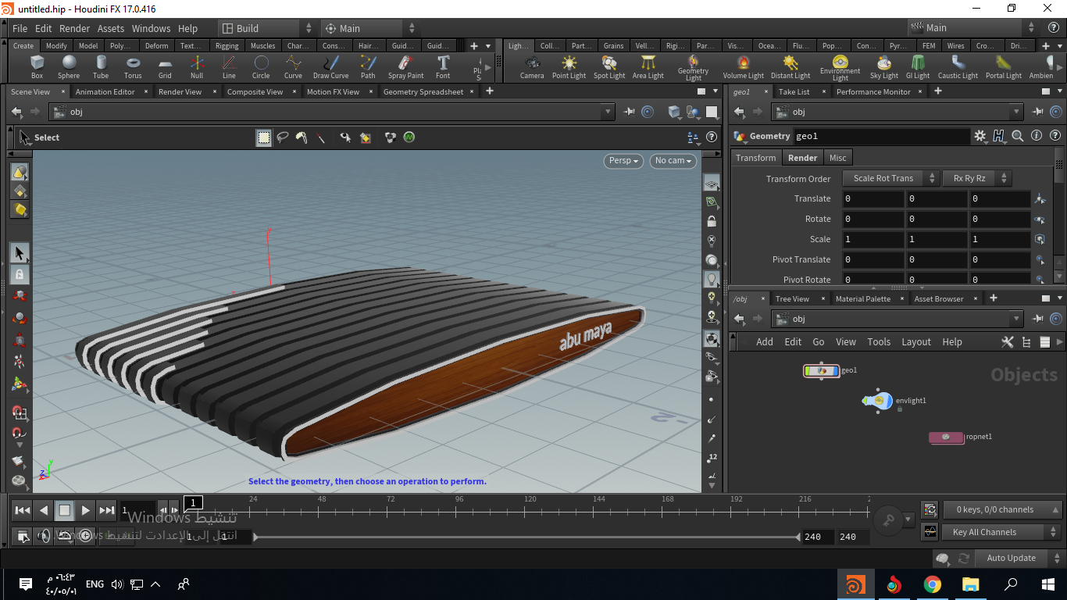Image resolution: width=1067 pixels, height=600 pixels.
Task: Open the Build desktop dropdown
Action: pyautogui.click(x=266, y=28)
